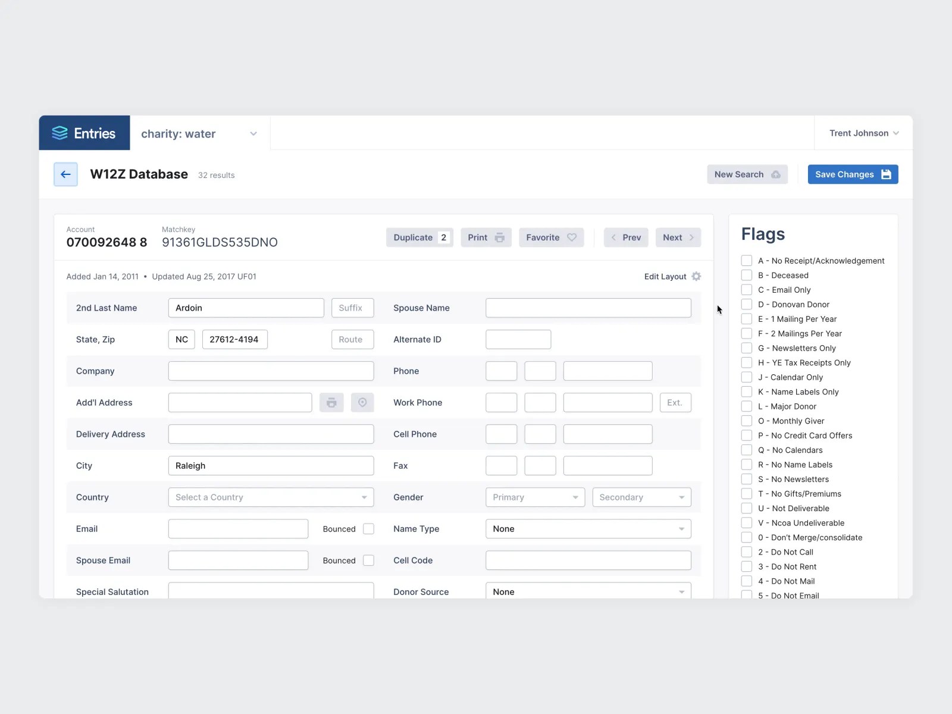Open the Select a Country dropdown
The image size is (952, 714).
tap(271, 497)
